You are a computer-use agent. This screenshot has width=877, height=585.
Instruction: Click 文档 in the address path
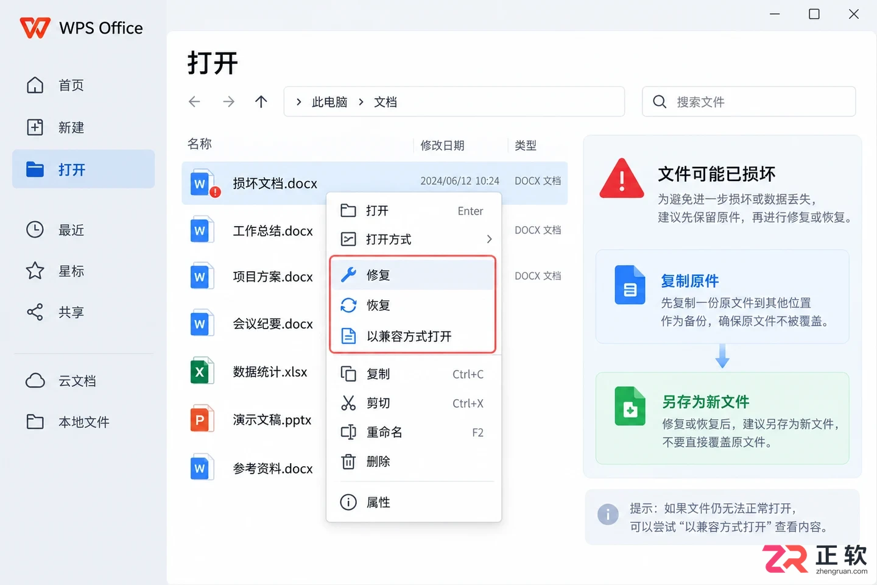(x=386, y=102)
